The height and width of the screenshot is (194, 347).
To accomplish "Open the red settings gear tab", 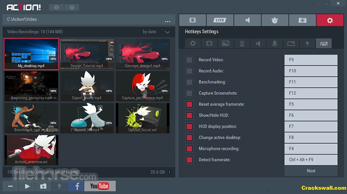I will pyautogui.click(x=330, y=20).
